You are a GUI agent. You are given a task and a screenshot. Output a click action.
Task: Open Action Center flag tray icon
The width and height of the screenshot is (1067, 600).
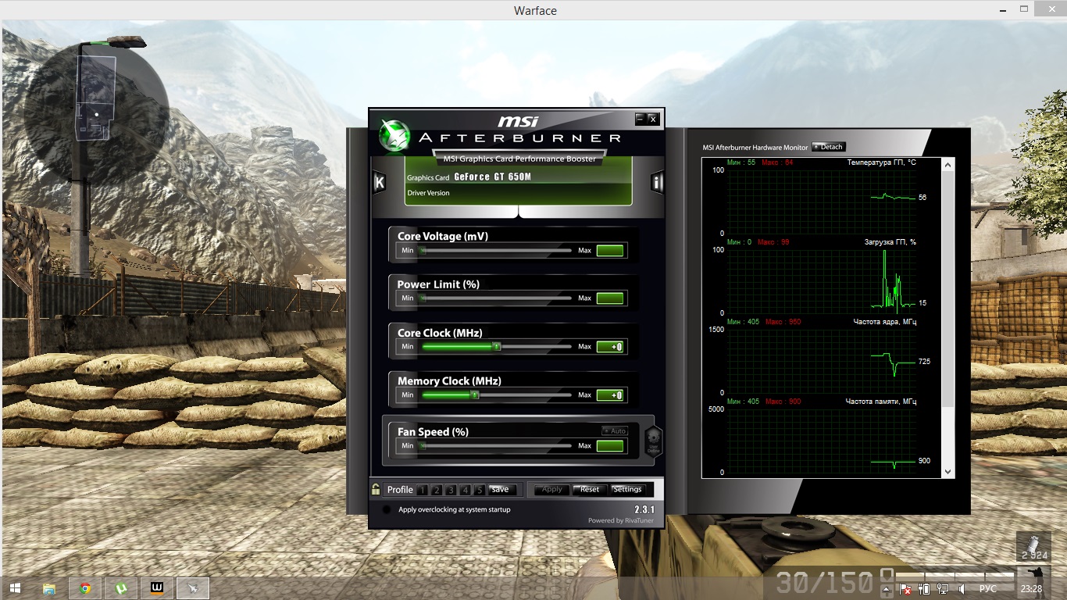(x=906, y=589)
